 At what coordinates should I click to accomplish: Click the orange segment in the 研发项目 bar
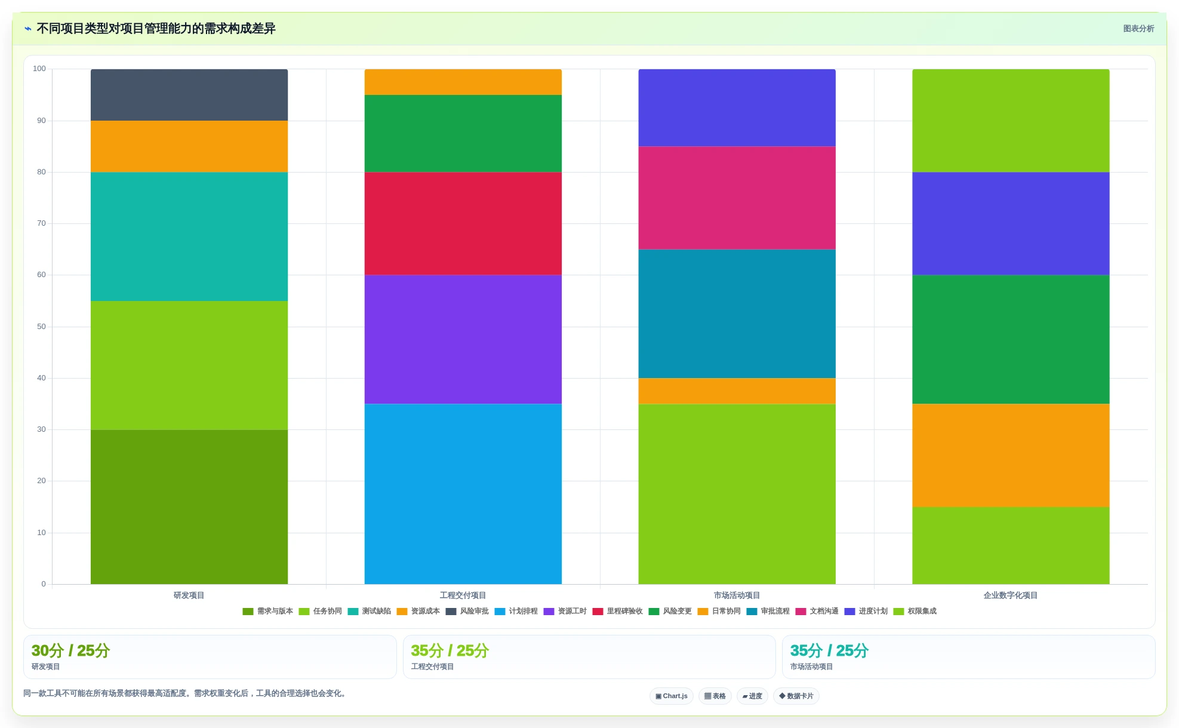(189, 146)
